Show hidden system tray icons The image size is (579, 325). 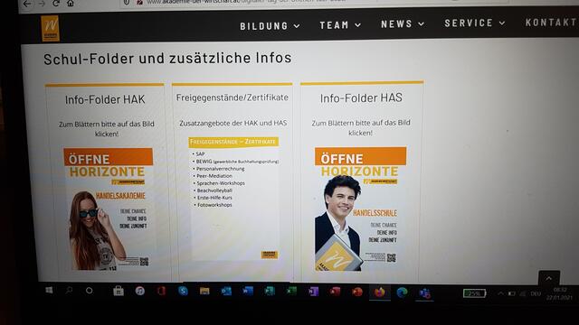(x=500, y=293)
